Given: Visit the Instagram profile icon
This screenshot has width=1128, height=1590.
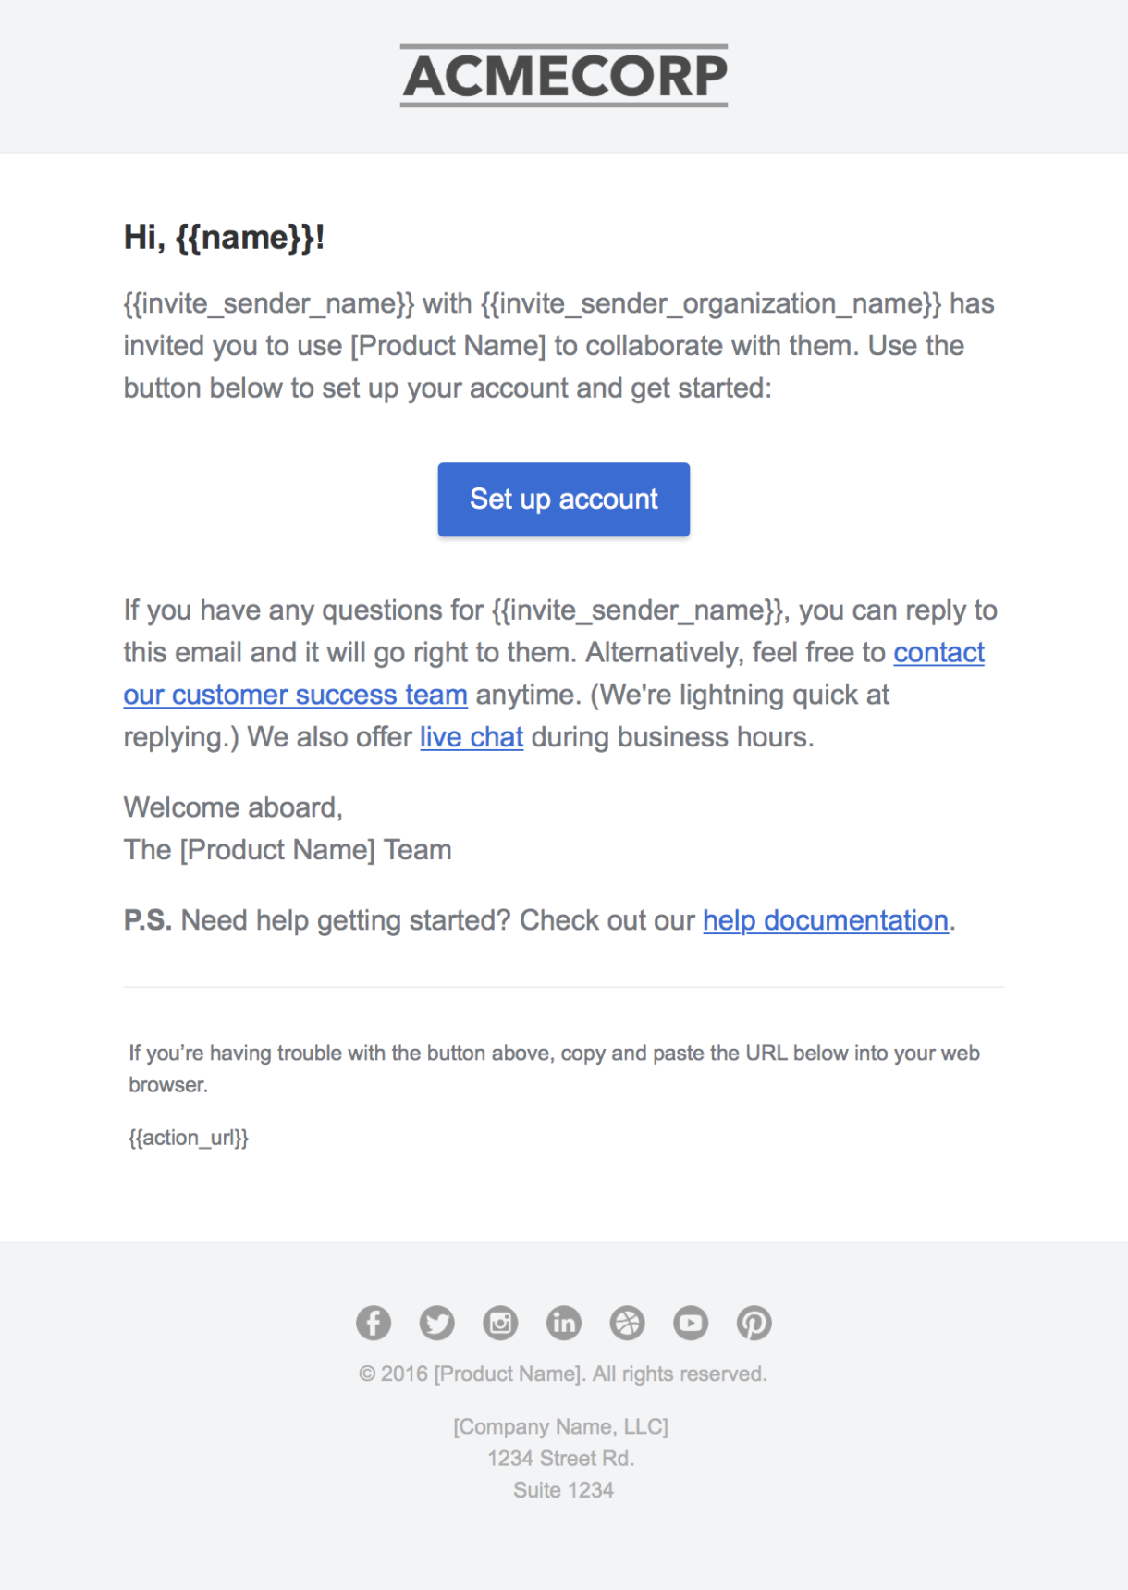Looking at the screenshot, I should coord(500,1323).
